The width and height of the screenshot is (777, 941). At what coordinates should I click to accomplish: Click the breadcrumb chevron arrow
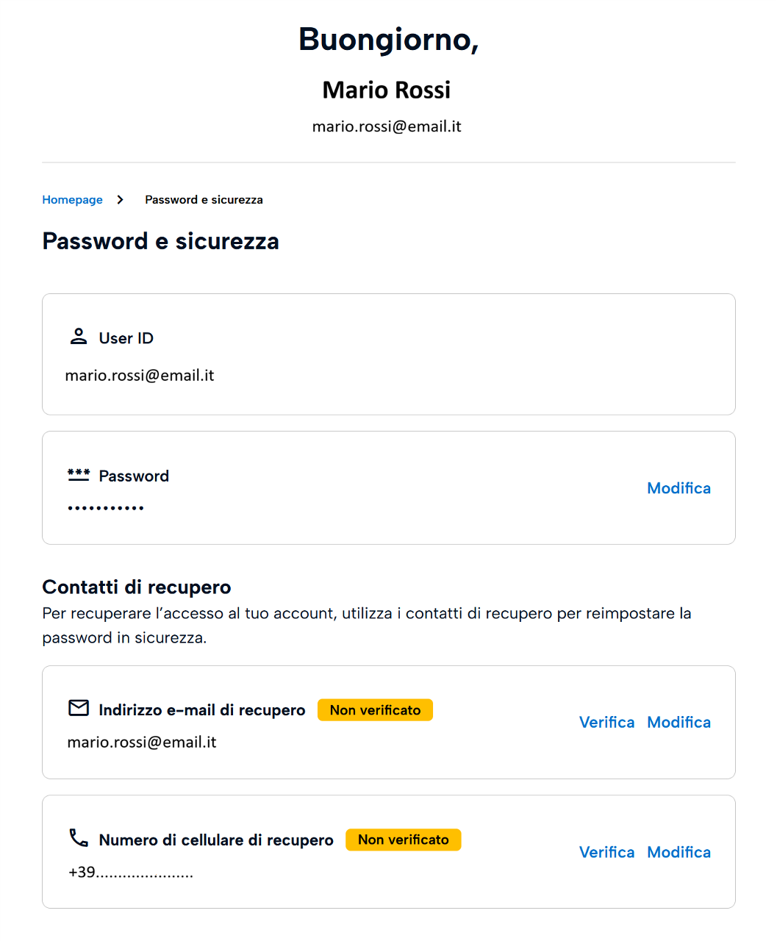[121, 200]
